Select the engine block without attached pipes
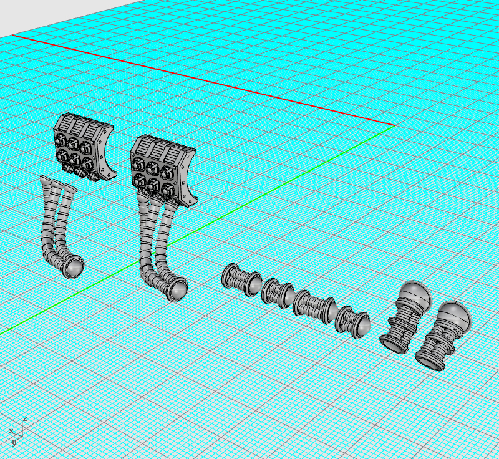Image resolution: width=499 pixels, height=459 pixels. click(x=84, y=147)
